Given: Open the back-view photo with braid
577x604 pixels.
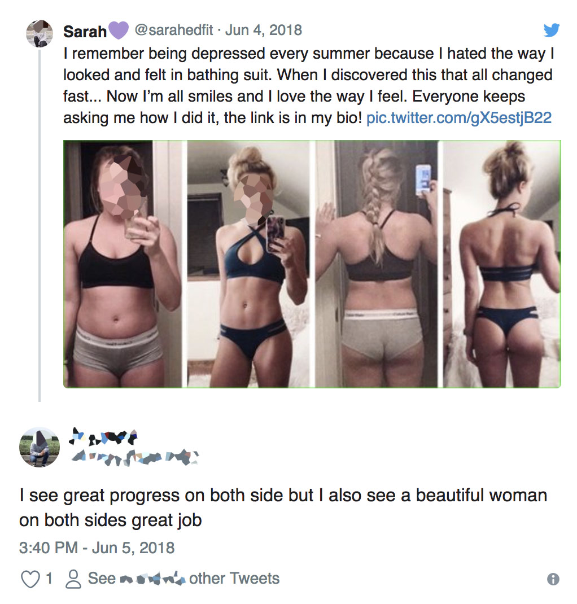Looking at the screenshot, I should tap(377, 264).
